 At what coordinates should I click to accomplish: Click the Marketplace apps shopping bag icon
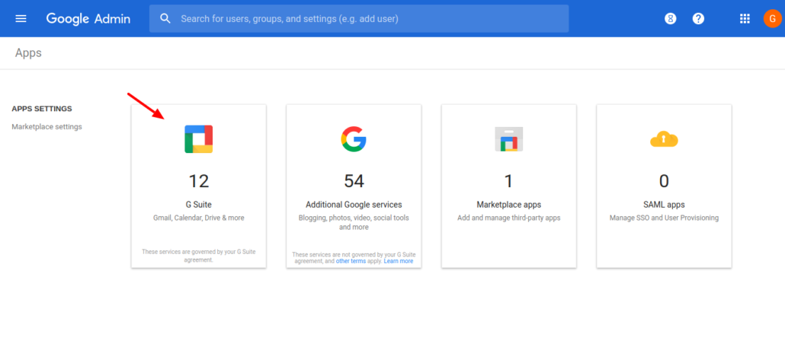pyautogui.click(x=508, y=139)
